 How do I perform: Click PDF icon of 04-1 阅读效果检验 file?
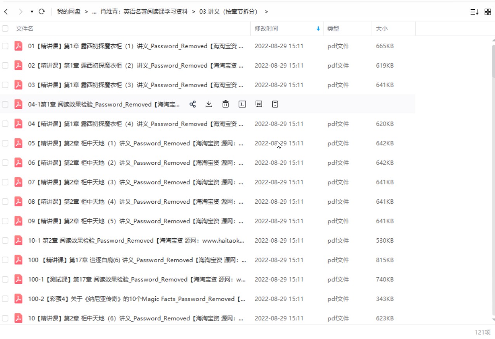(18, 104)
